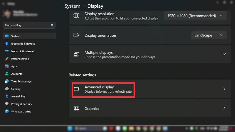Click the magnifier icon in Find a setting
Screen dimensions: 235x132
coord(52,25)
